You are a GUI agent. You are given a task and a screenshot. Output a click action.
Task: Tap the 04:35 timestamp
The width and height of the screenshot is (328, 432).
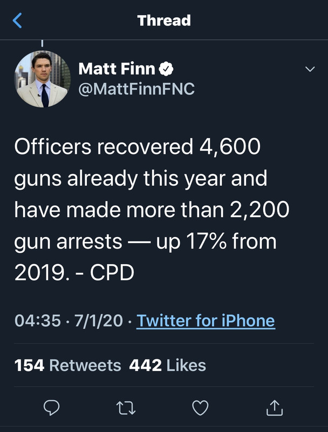(x=37, y=321)
